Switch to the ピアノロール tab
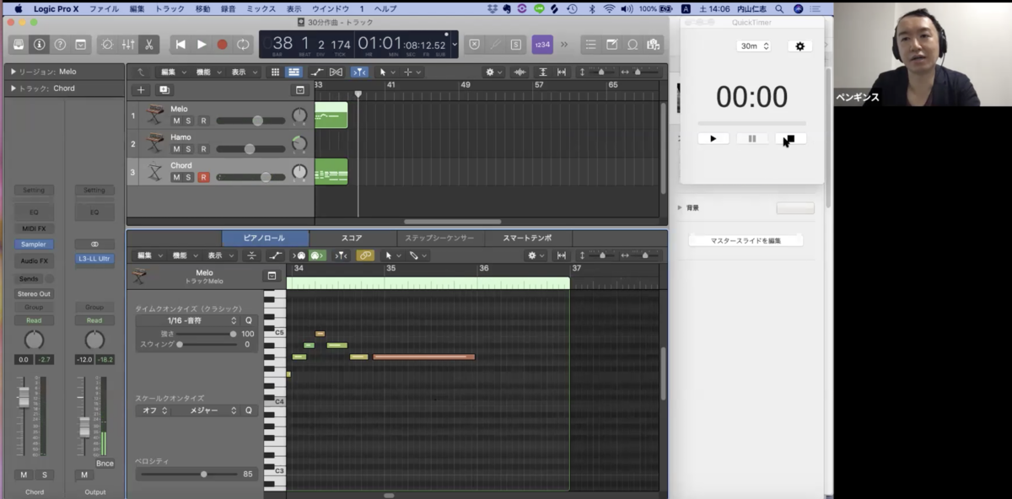Image resolution: width=1012 pixels, height=499 pixels. pyautogui.click(x=265, y=238)
